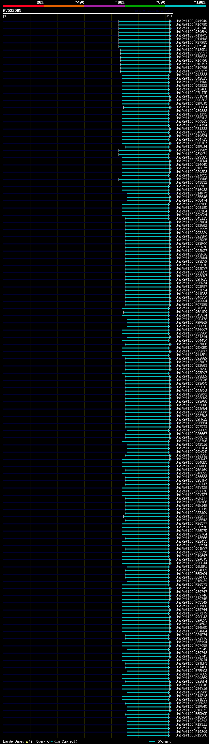This screenshot has height=744, width=209.
Task: Open hit UniRef100_Q9XGX4
Action: point(191,215)
